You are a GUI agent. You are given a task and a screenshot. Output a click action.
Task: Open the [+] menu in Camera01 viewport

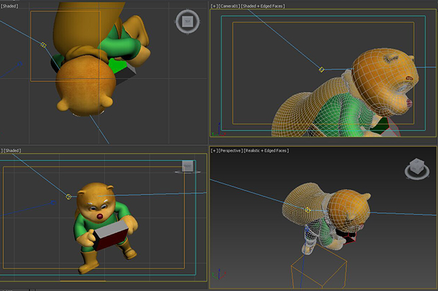point(214,6)
